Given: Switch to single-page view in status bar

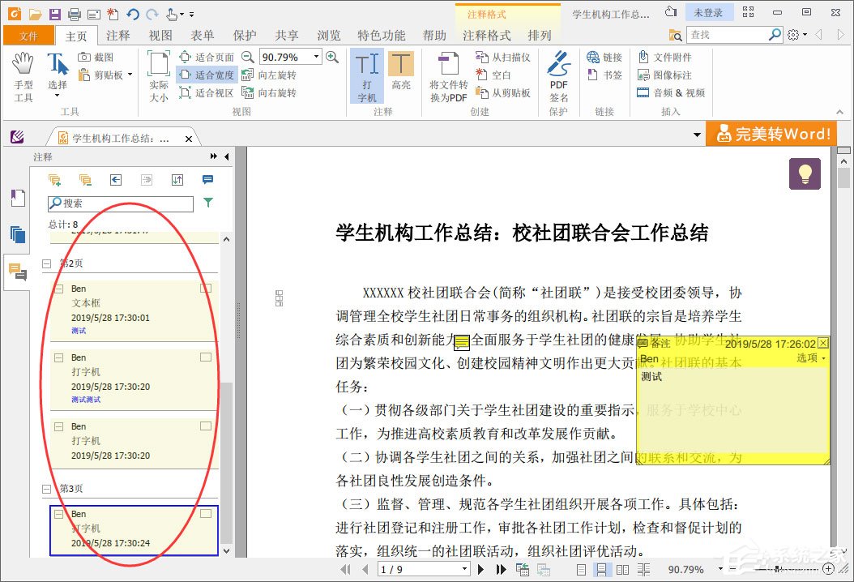Looking at the screenshot, I should 580,568.
